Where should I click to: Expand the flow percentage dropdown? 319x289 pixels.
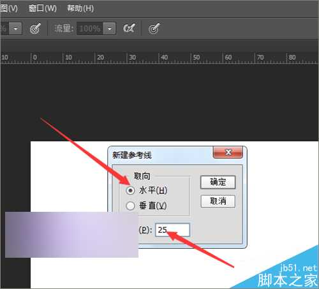click(x=110, y=28)
